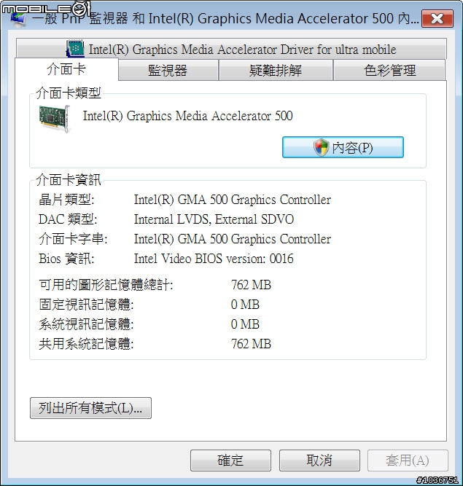Confirm with the 確定 button
463x486 pixels.
pos(230,460)
